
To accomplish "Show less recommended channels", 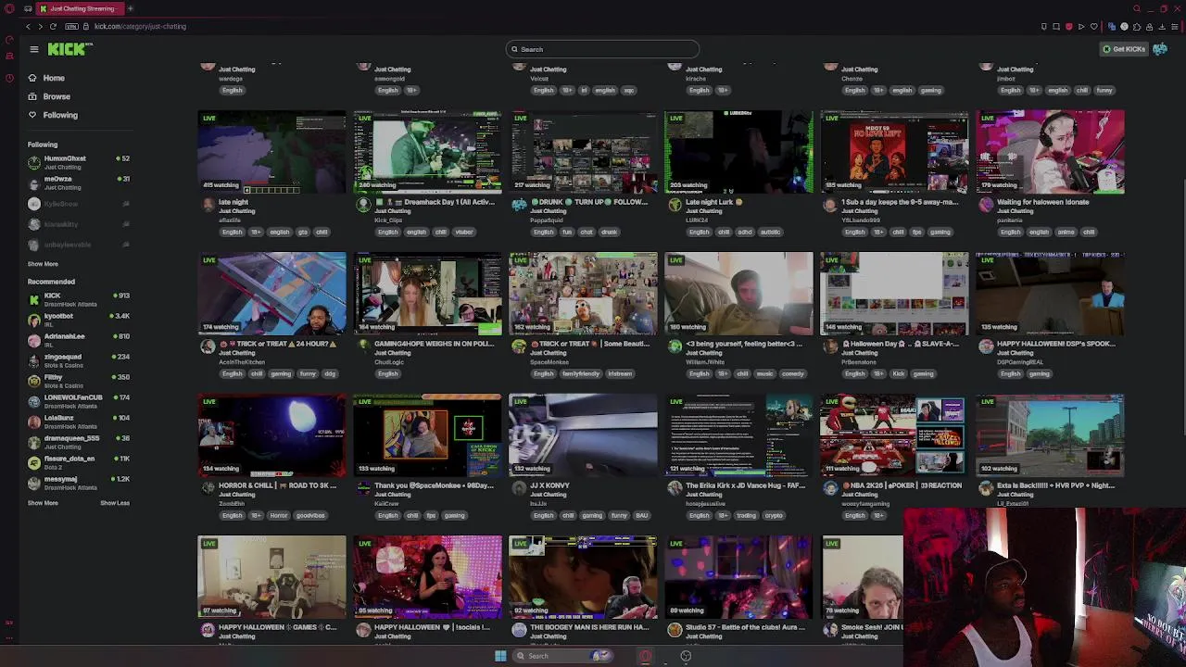I will tap(115, 503).
